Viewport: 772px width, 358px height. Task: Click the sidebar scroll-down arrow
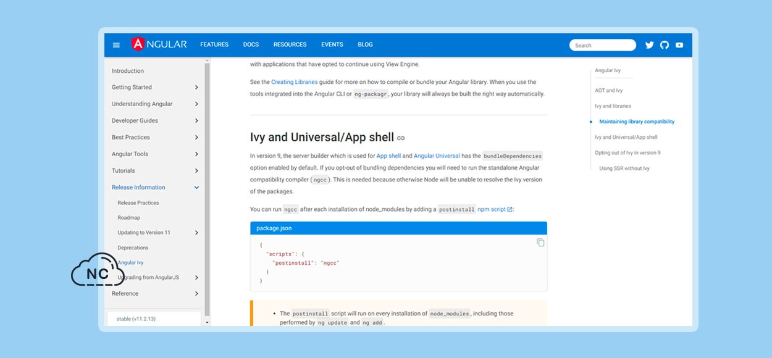(207, 322)
